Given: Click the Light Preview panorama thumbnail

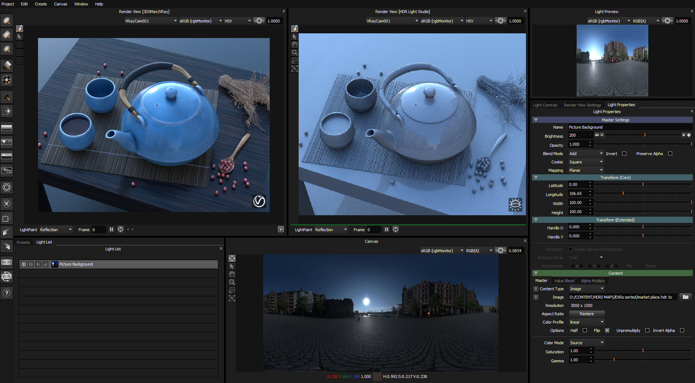Looking at the screenshot, I should click(x=612, y=61).
